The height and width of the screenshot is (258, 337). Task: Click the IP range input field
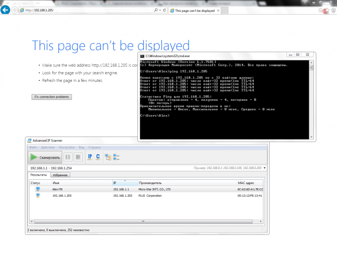point(105,168)
